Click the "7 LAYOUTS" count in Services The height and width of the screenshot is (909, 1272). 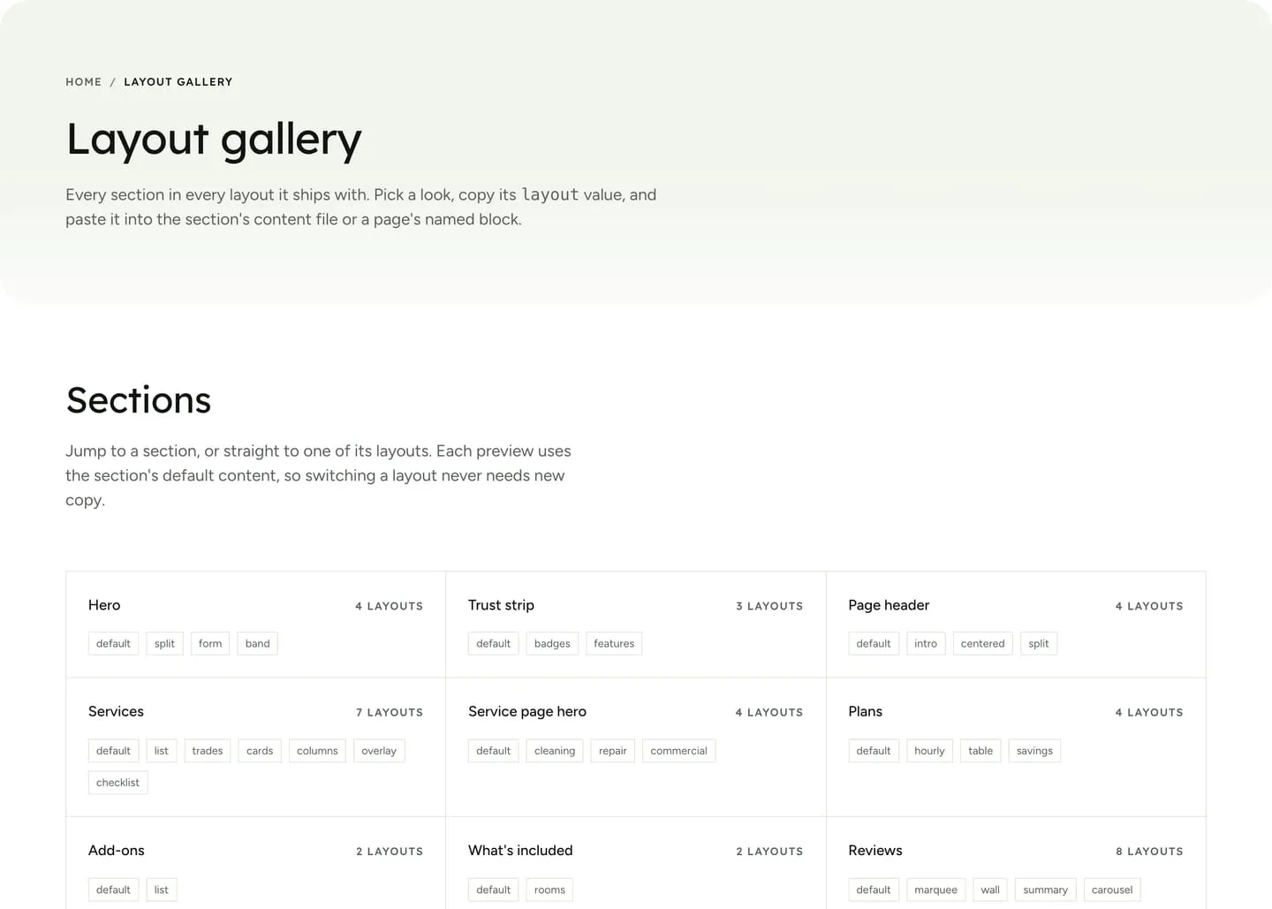point(390,712)
